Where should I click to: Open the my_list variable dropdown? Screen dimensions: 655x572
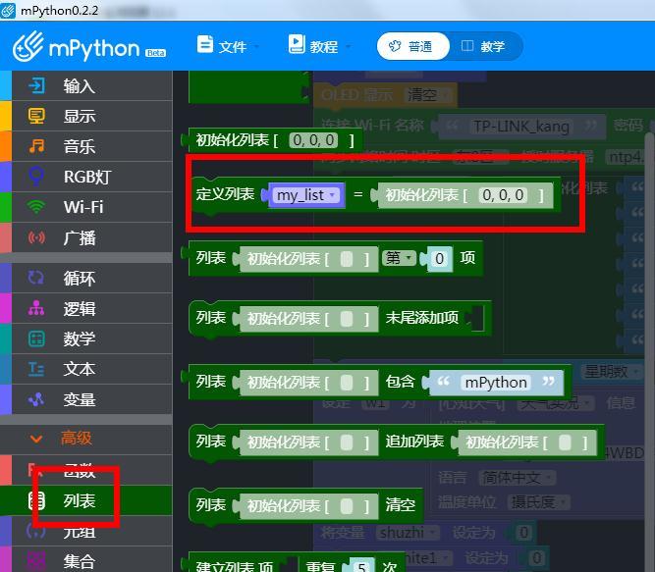click(306, 195)
